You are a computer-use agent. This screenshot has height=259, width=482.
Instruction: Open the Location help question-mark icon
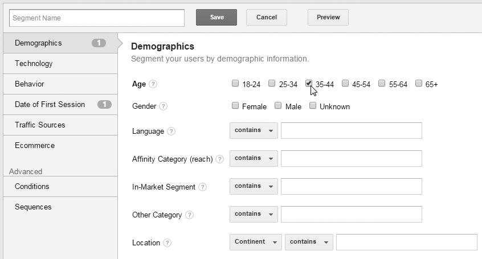tap(167, 242)
